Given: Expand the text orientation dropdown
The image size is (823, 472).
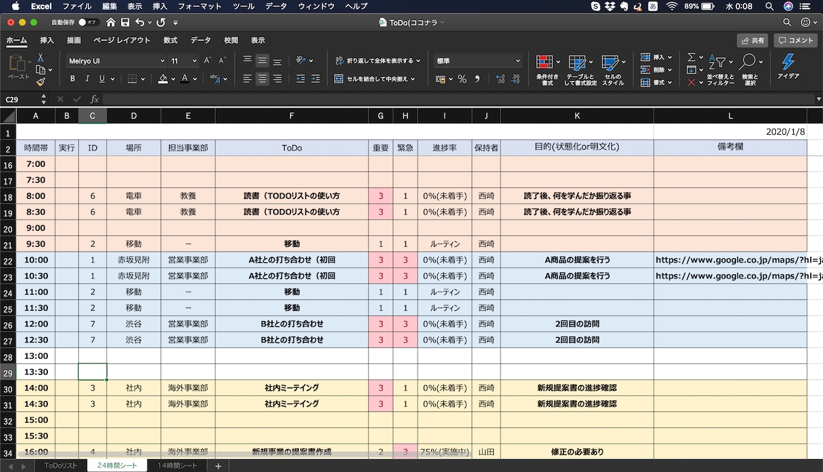Looking at the screenshot, I should click(310, 61).
